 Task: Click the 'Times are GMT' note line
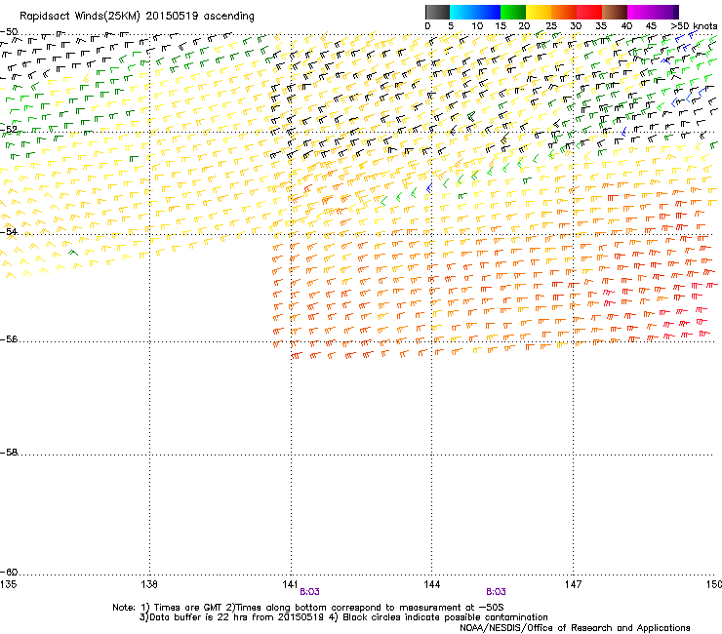pos(308,608)
